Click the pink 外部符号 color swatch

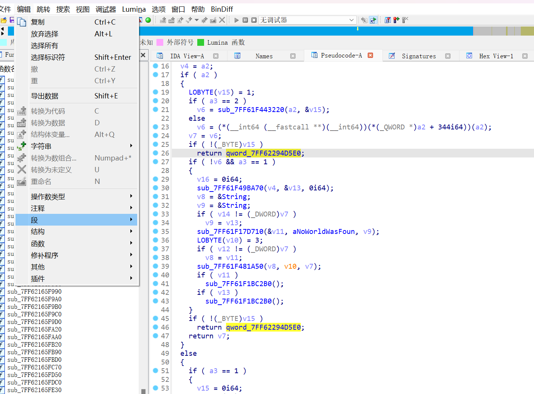coord(160,42)
